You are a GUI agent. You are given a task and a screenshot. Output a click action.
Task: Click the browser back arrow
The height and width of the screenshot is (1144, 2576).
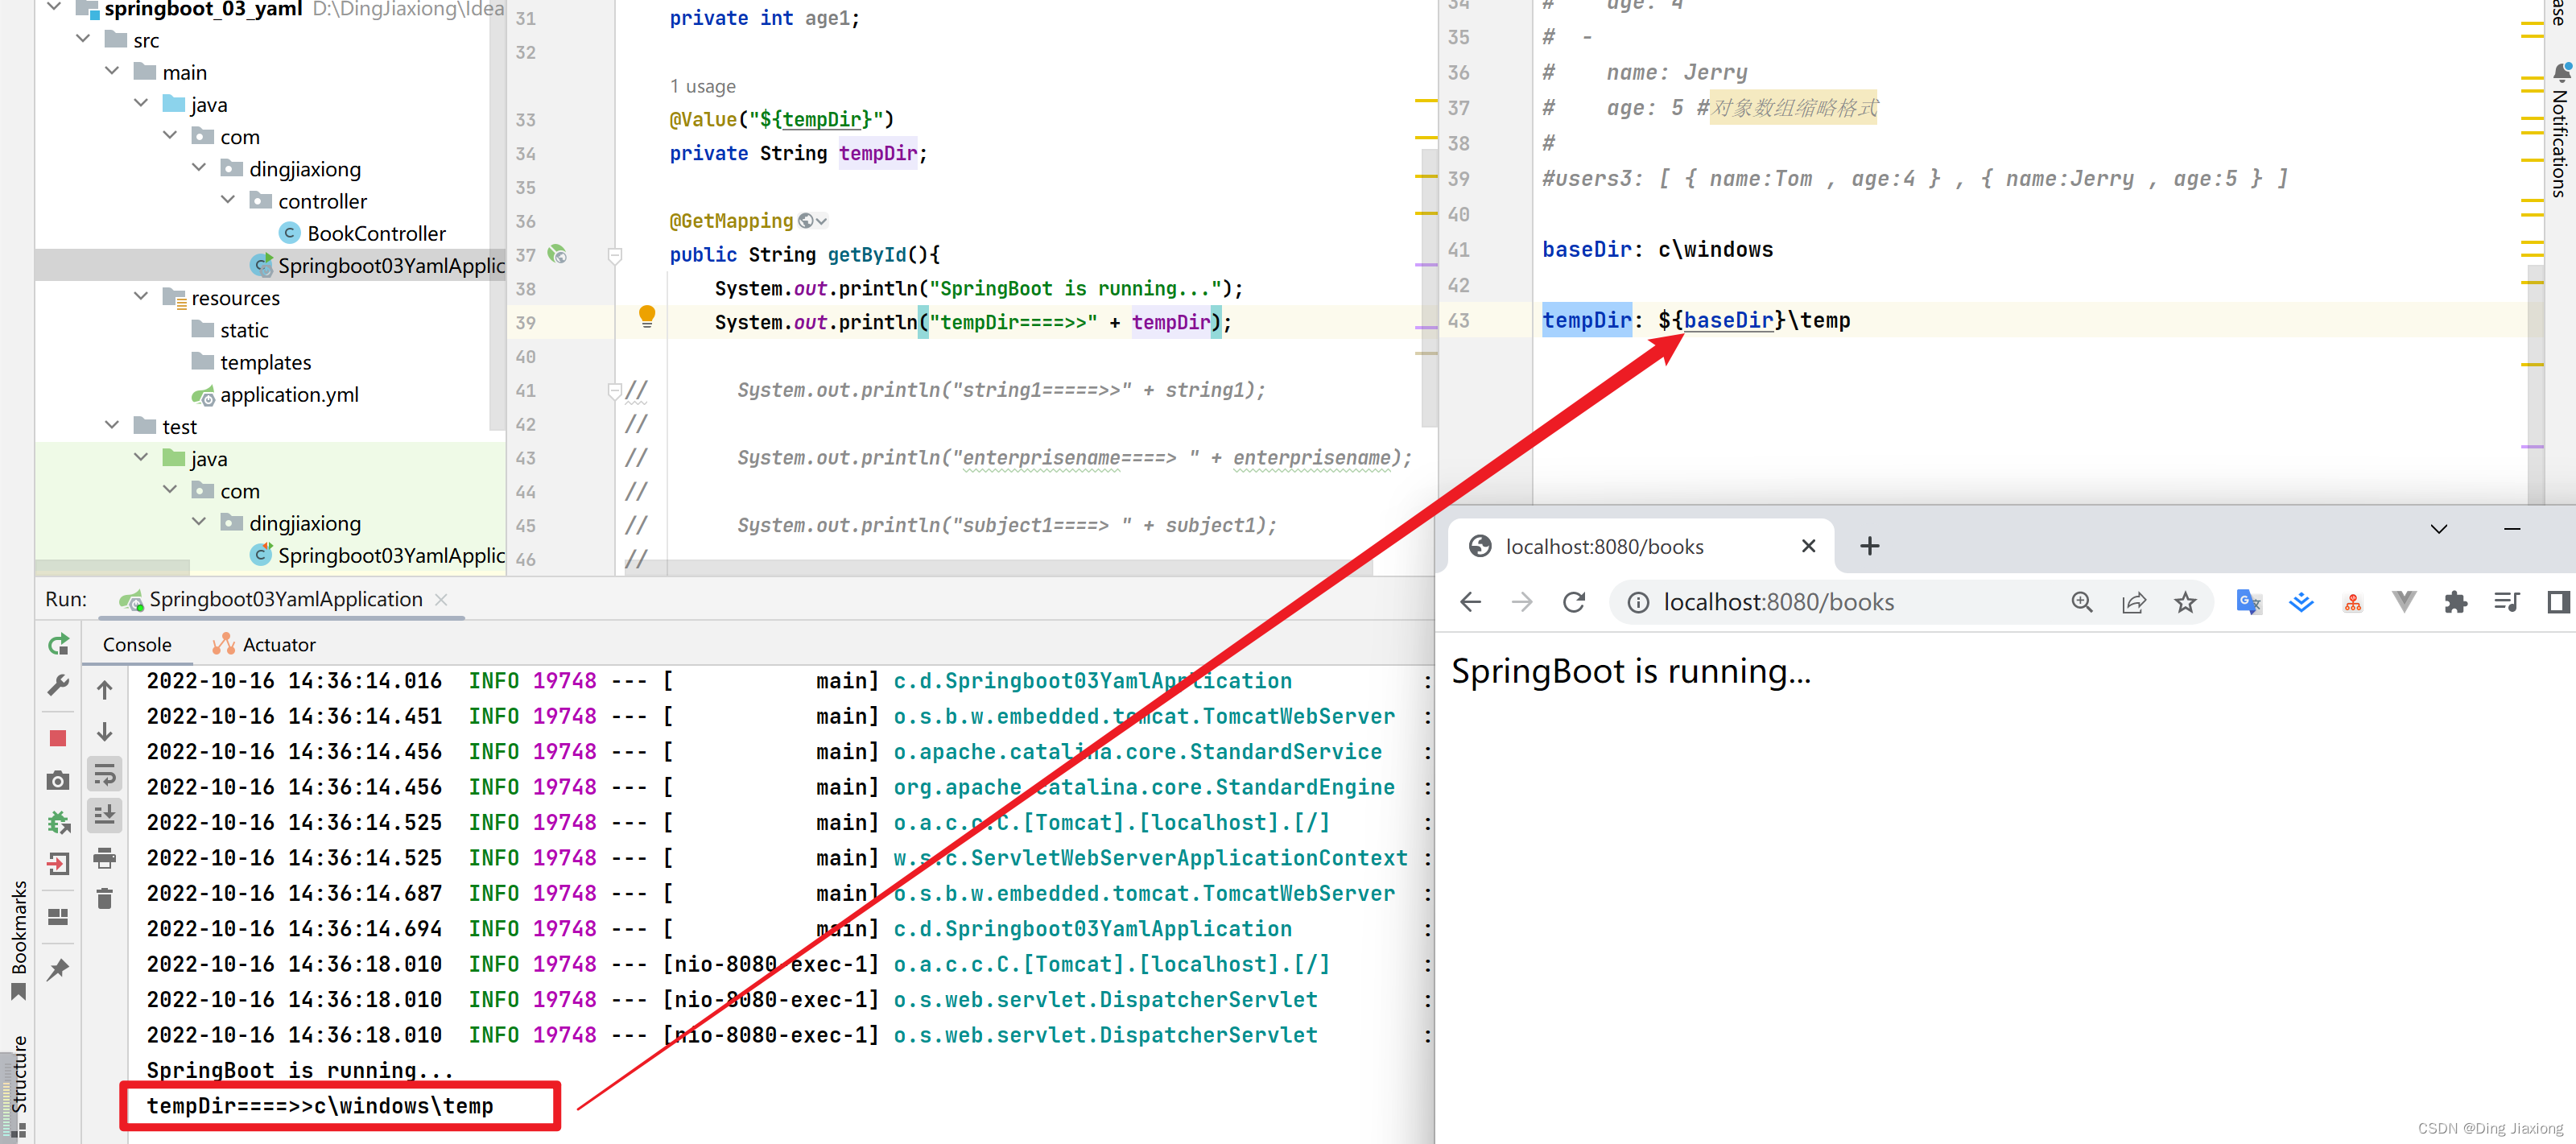coord(1470,602)
